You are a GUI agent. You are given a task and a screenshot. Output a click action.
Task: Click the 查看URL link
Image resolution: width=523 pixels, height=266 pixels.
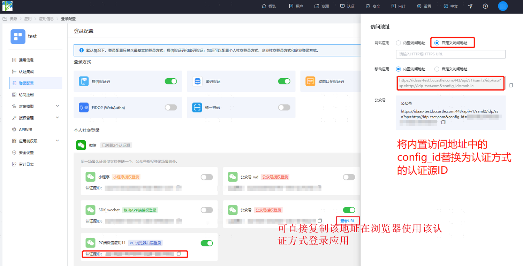tap(348, 221)
